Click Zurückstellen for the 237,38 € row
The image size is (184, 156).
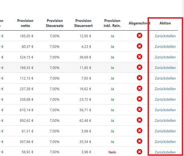point(165,89)
